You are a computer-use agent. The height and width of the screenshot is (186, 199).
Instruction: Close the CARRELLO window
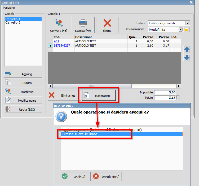[x=191, y=2]
